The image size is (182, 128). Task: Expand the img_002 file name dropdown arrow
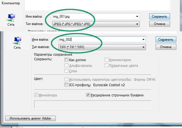[144, 40]
